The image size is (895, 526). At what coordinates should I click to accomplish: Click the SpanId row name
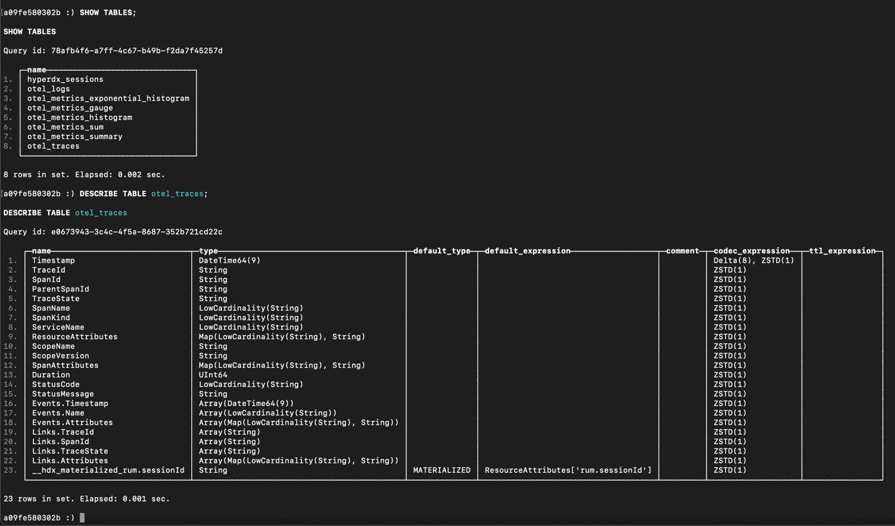pyautogui.click(x=46, y=280)
